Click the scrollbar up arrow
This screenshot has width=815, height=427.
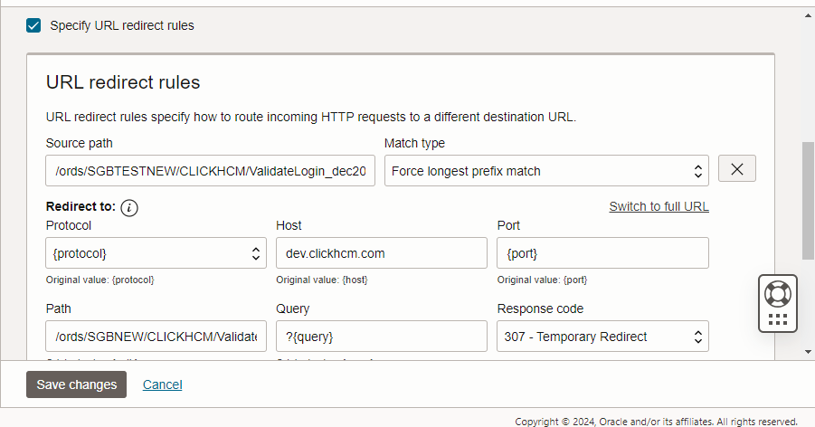[x=808, y=15]
